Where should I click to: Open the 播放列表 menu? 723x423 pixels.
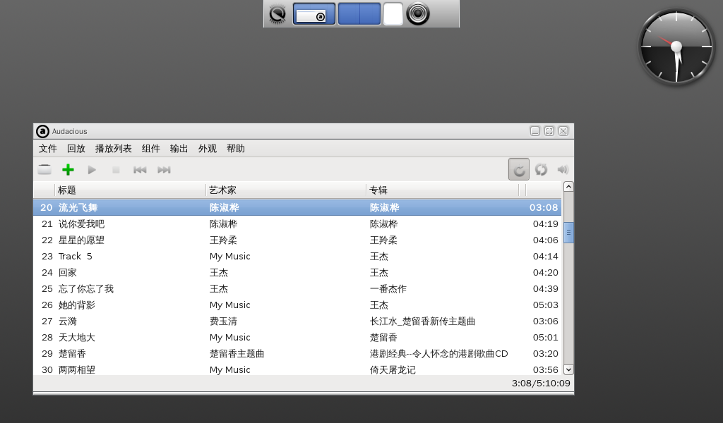[114, 148]
